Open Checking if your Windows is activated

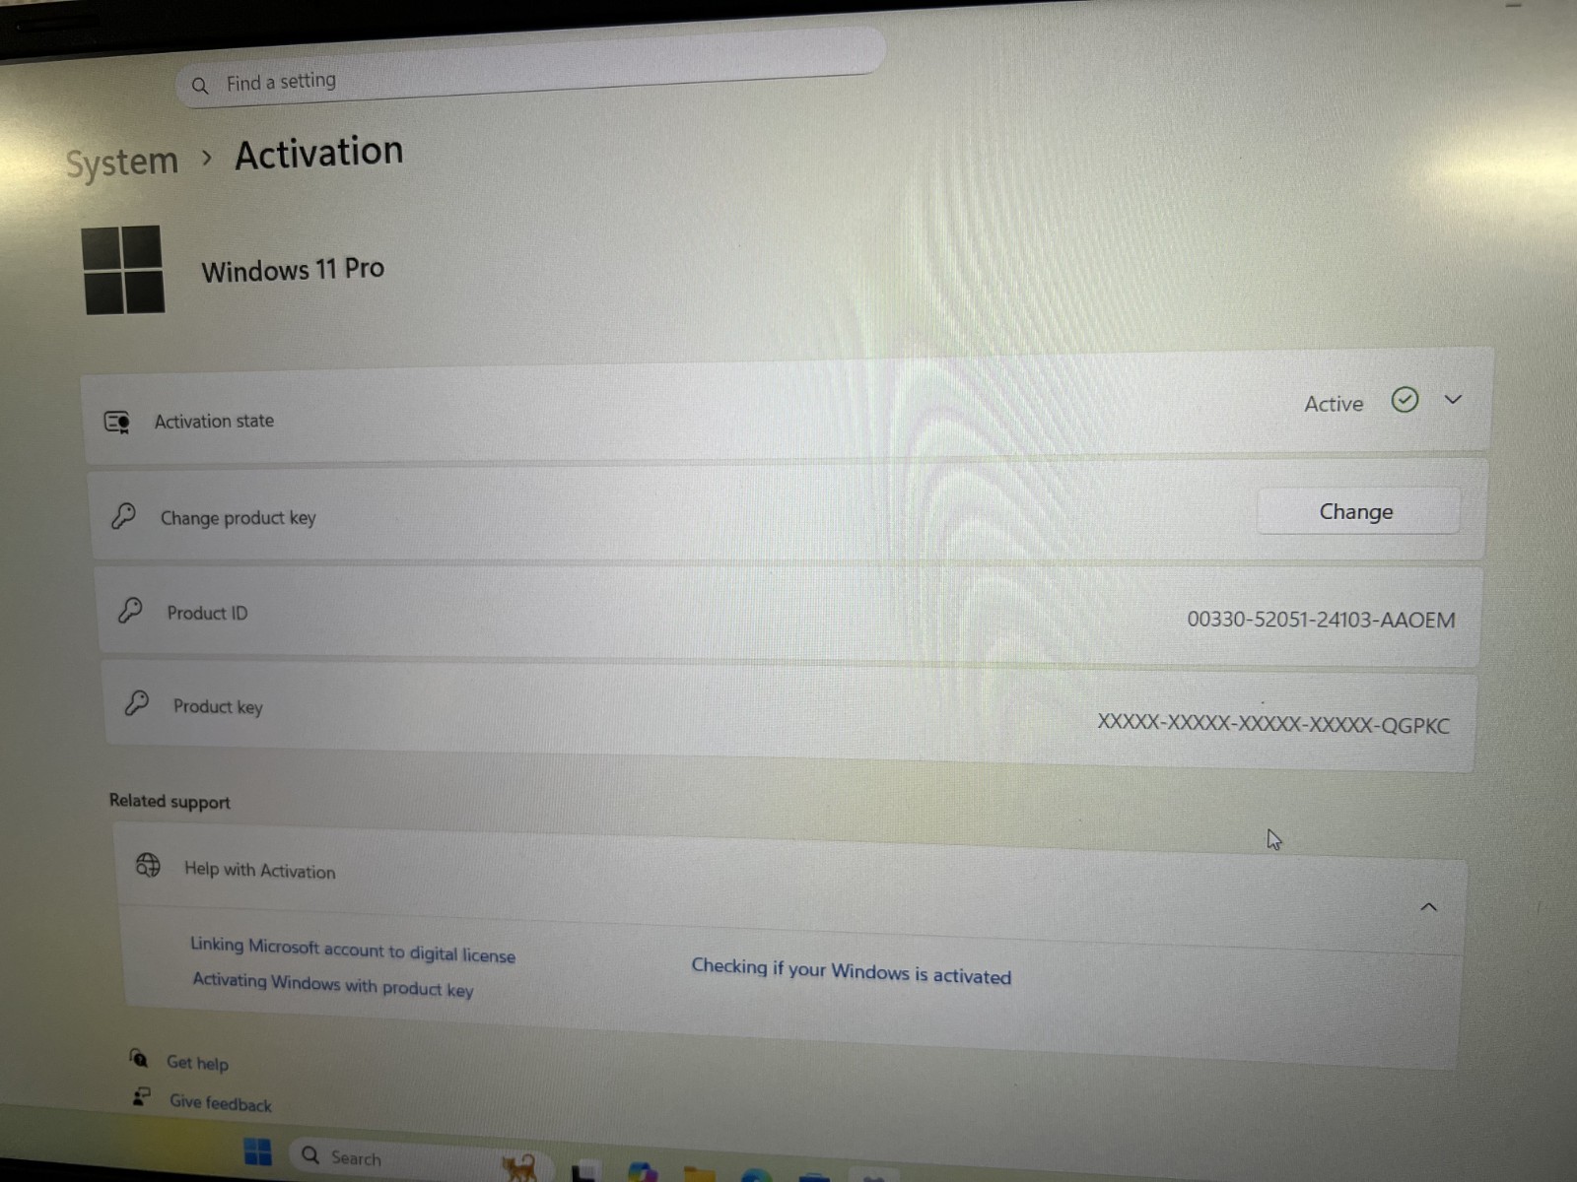point(852,971)
